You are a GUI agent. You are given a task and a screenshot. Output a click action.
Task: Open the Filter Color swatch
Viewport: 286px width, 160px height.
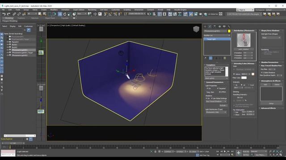tap(244, 78)
